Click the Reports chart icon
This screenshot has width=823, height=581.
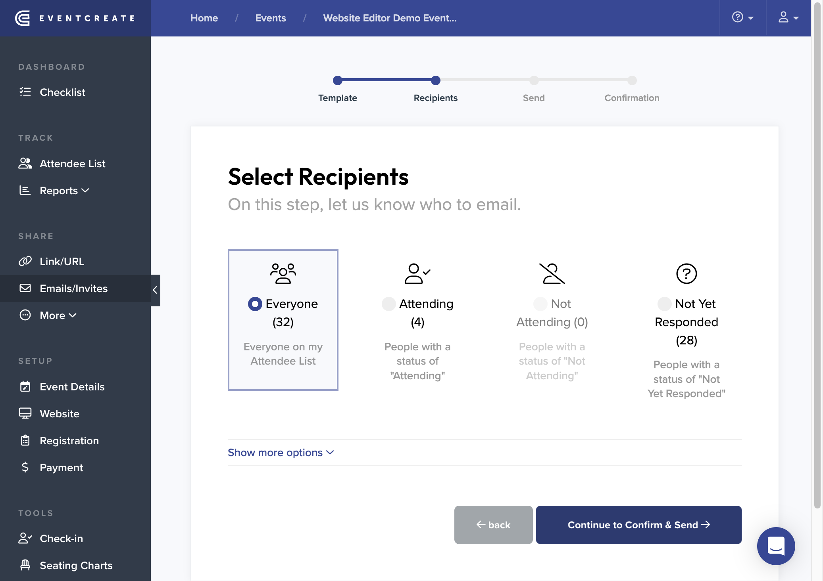point(25,190)
